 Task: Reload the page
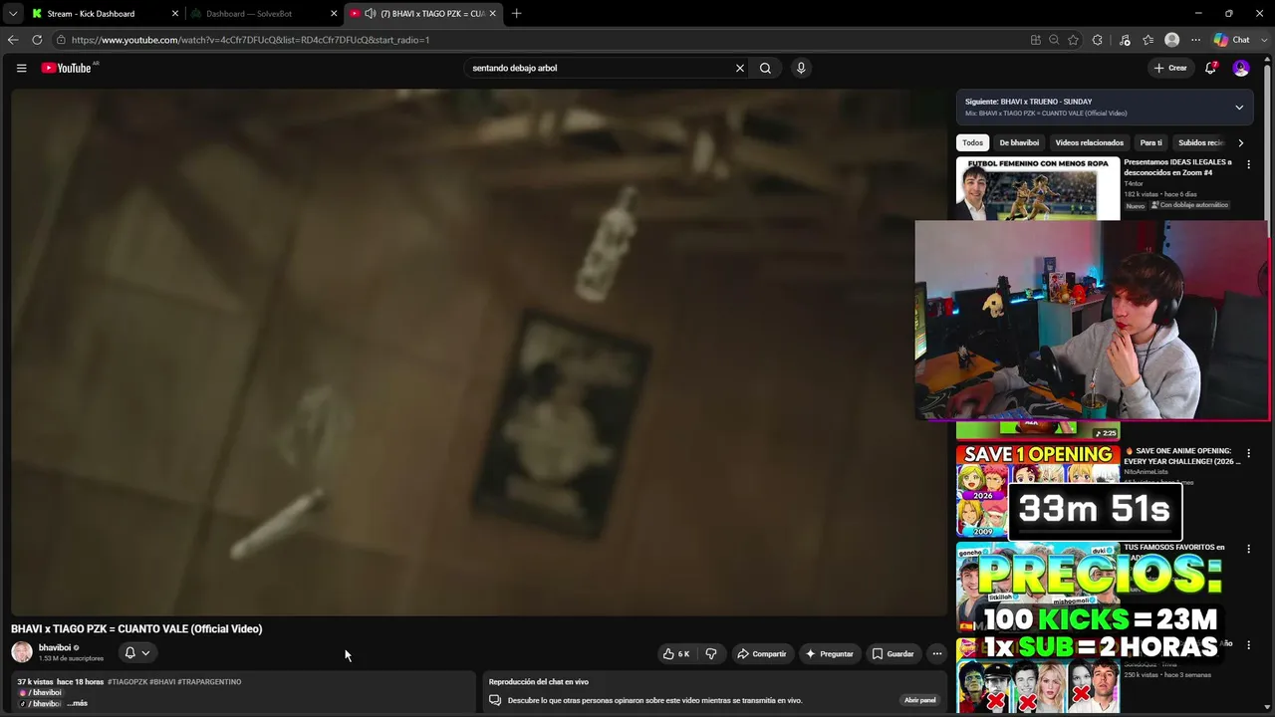pyautogui.click(x=37, y=40)
